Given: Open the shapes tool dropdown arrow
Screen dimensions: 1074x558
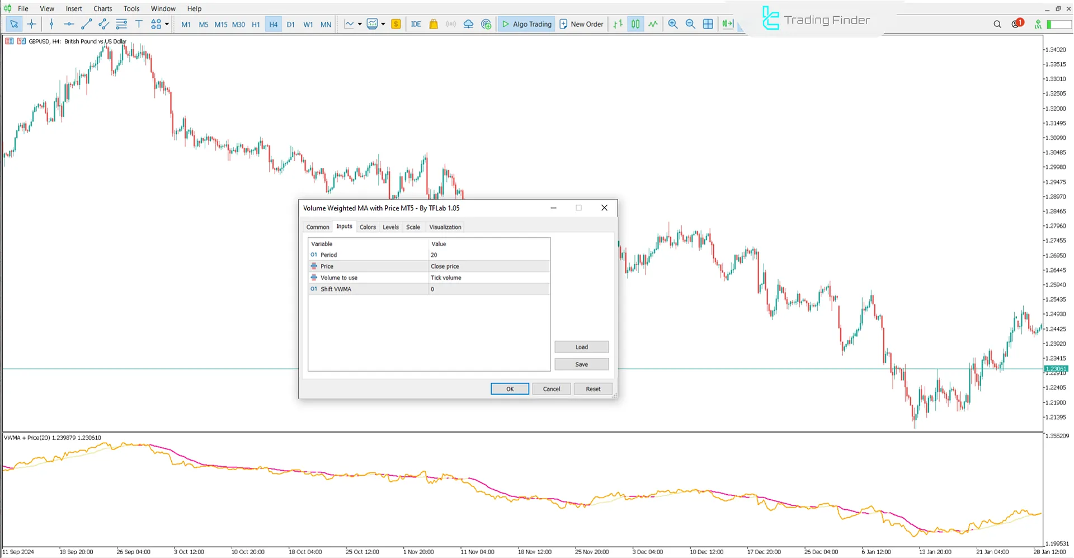Looking at the screenshot, I should point(166,24).
